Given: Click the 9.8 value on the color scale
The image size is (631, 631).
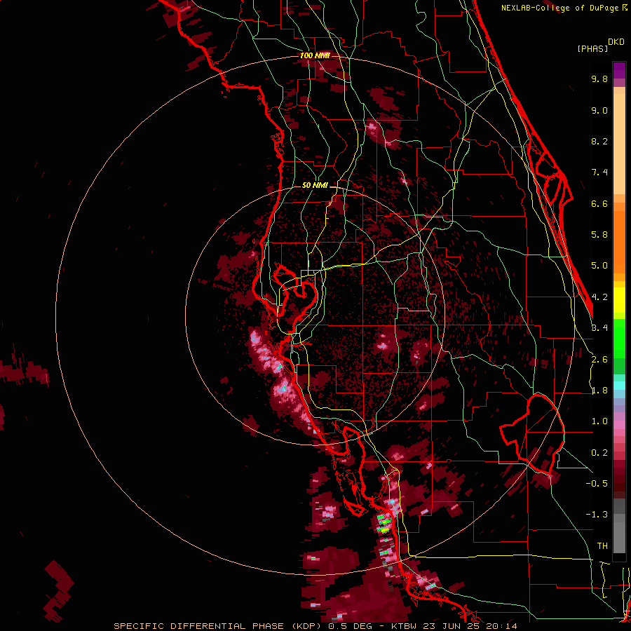Looking at the screenshot, I should point(599,79).
